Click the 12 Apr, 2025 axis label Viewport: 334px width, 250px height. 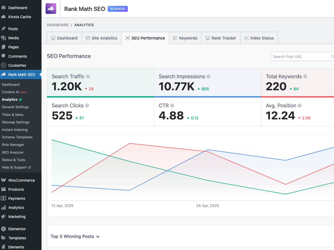point(62,206)
